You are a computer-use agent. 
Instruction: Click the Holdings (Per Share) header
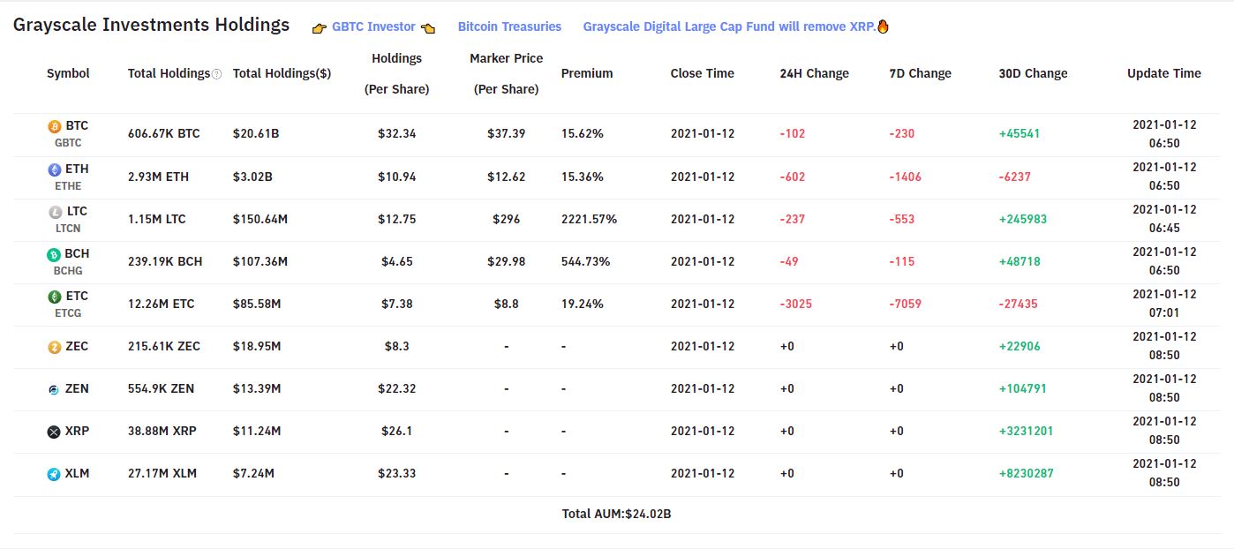(x=397, y=73)
